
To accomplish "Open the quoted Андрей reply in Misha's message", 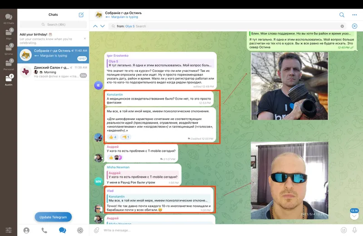I will pyautogui.click(x=143, y=175).
